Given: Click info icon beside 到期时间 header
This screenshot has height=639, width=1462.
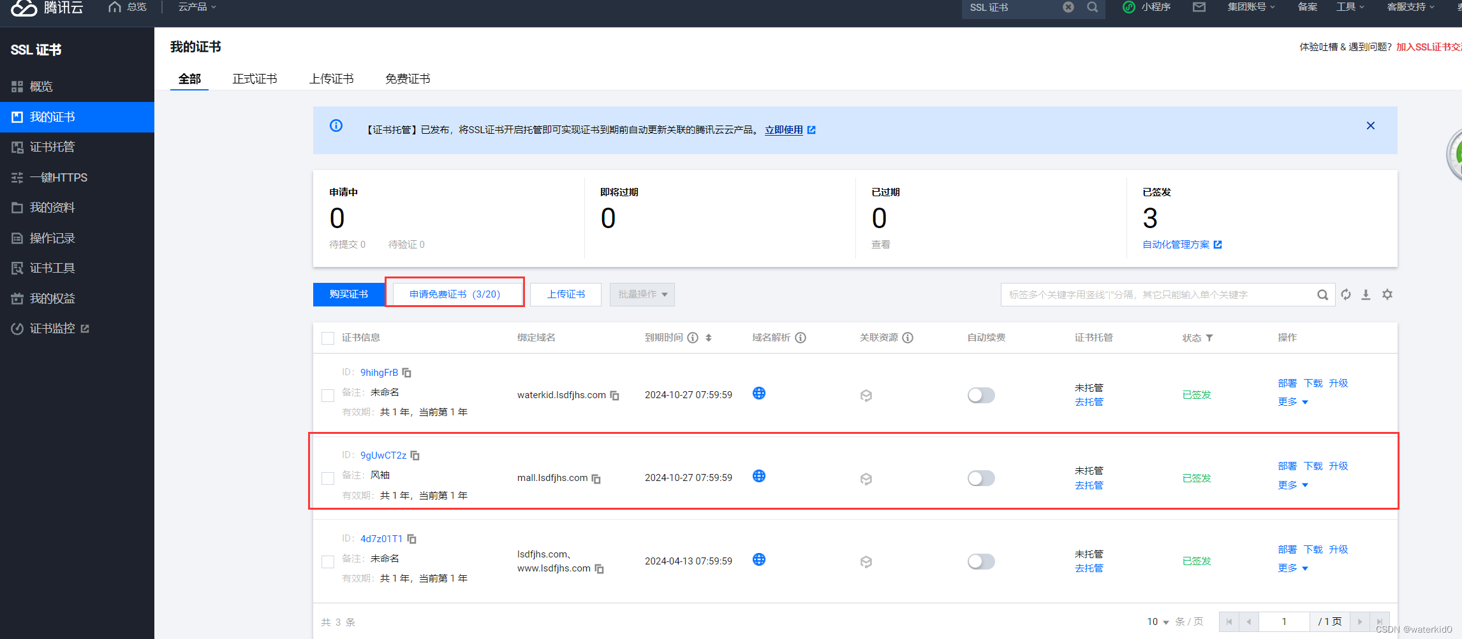Looking at the screenshot, I should (x=693, y=338).
